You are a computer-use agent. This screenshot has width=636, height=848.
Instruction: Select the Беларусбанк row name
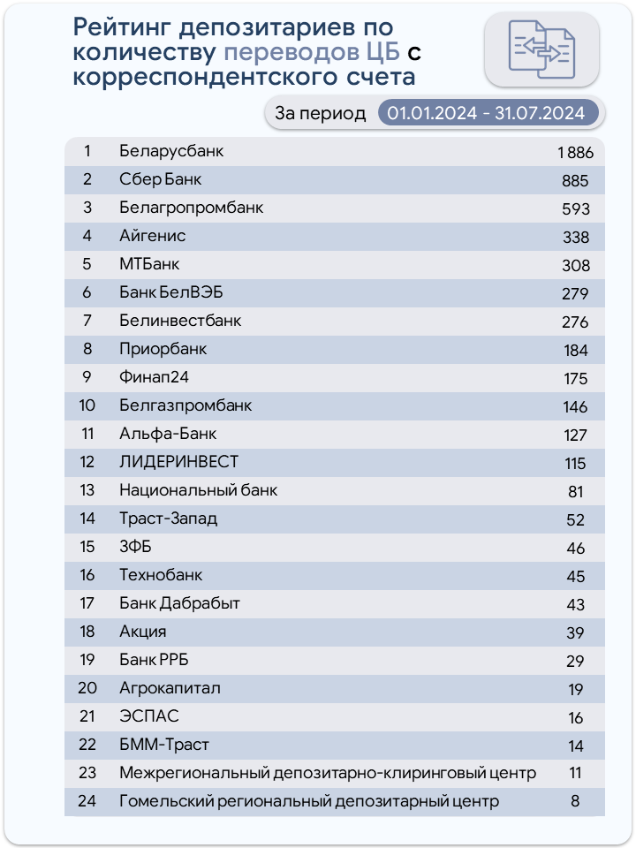pos(171,151)
